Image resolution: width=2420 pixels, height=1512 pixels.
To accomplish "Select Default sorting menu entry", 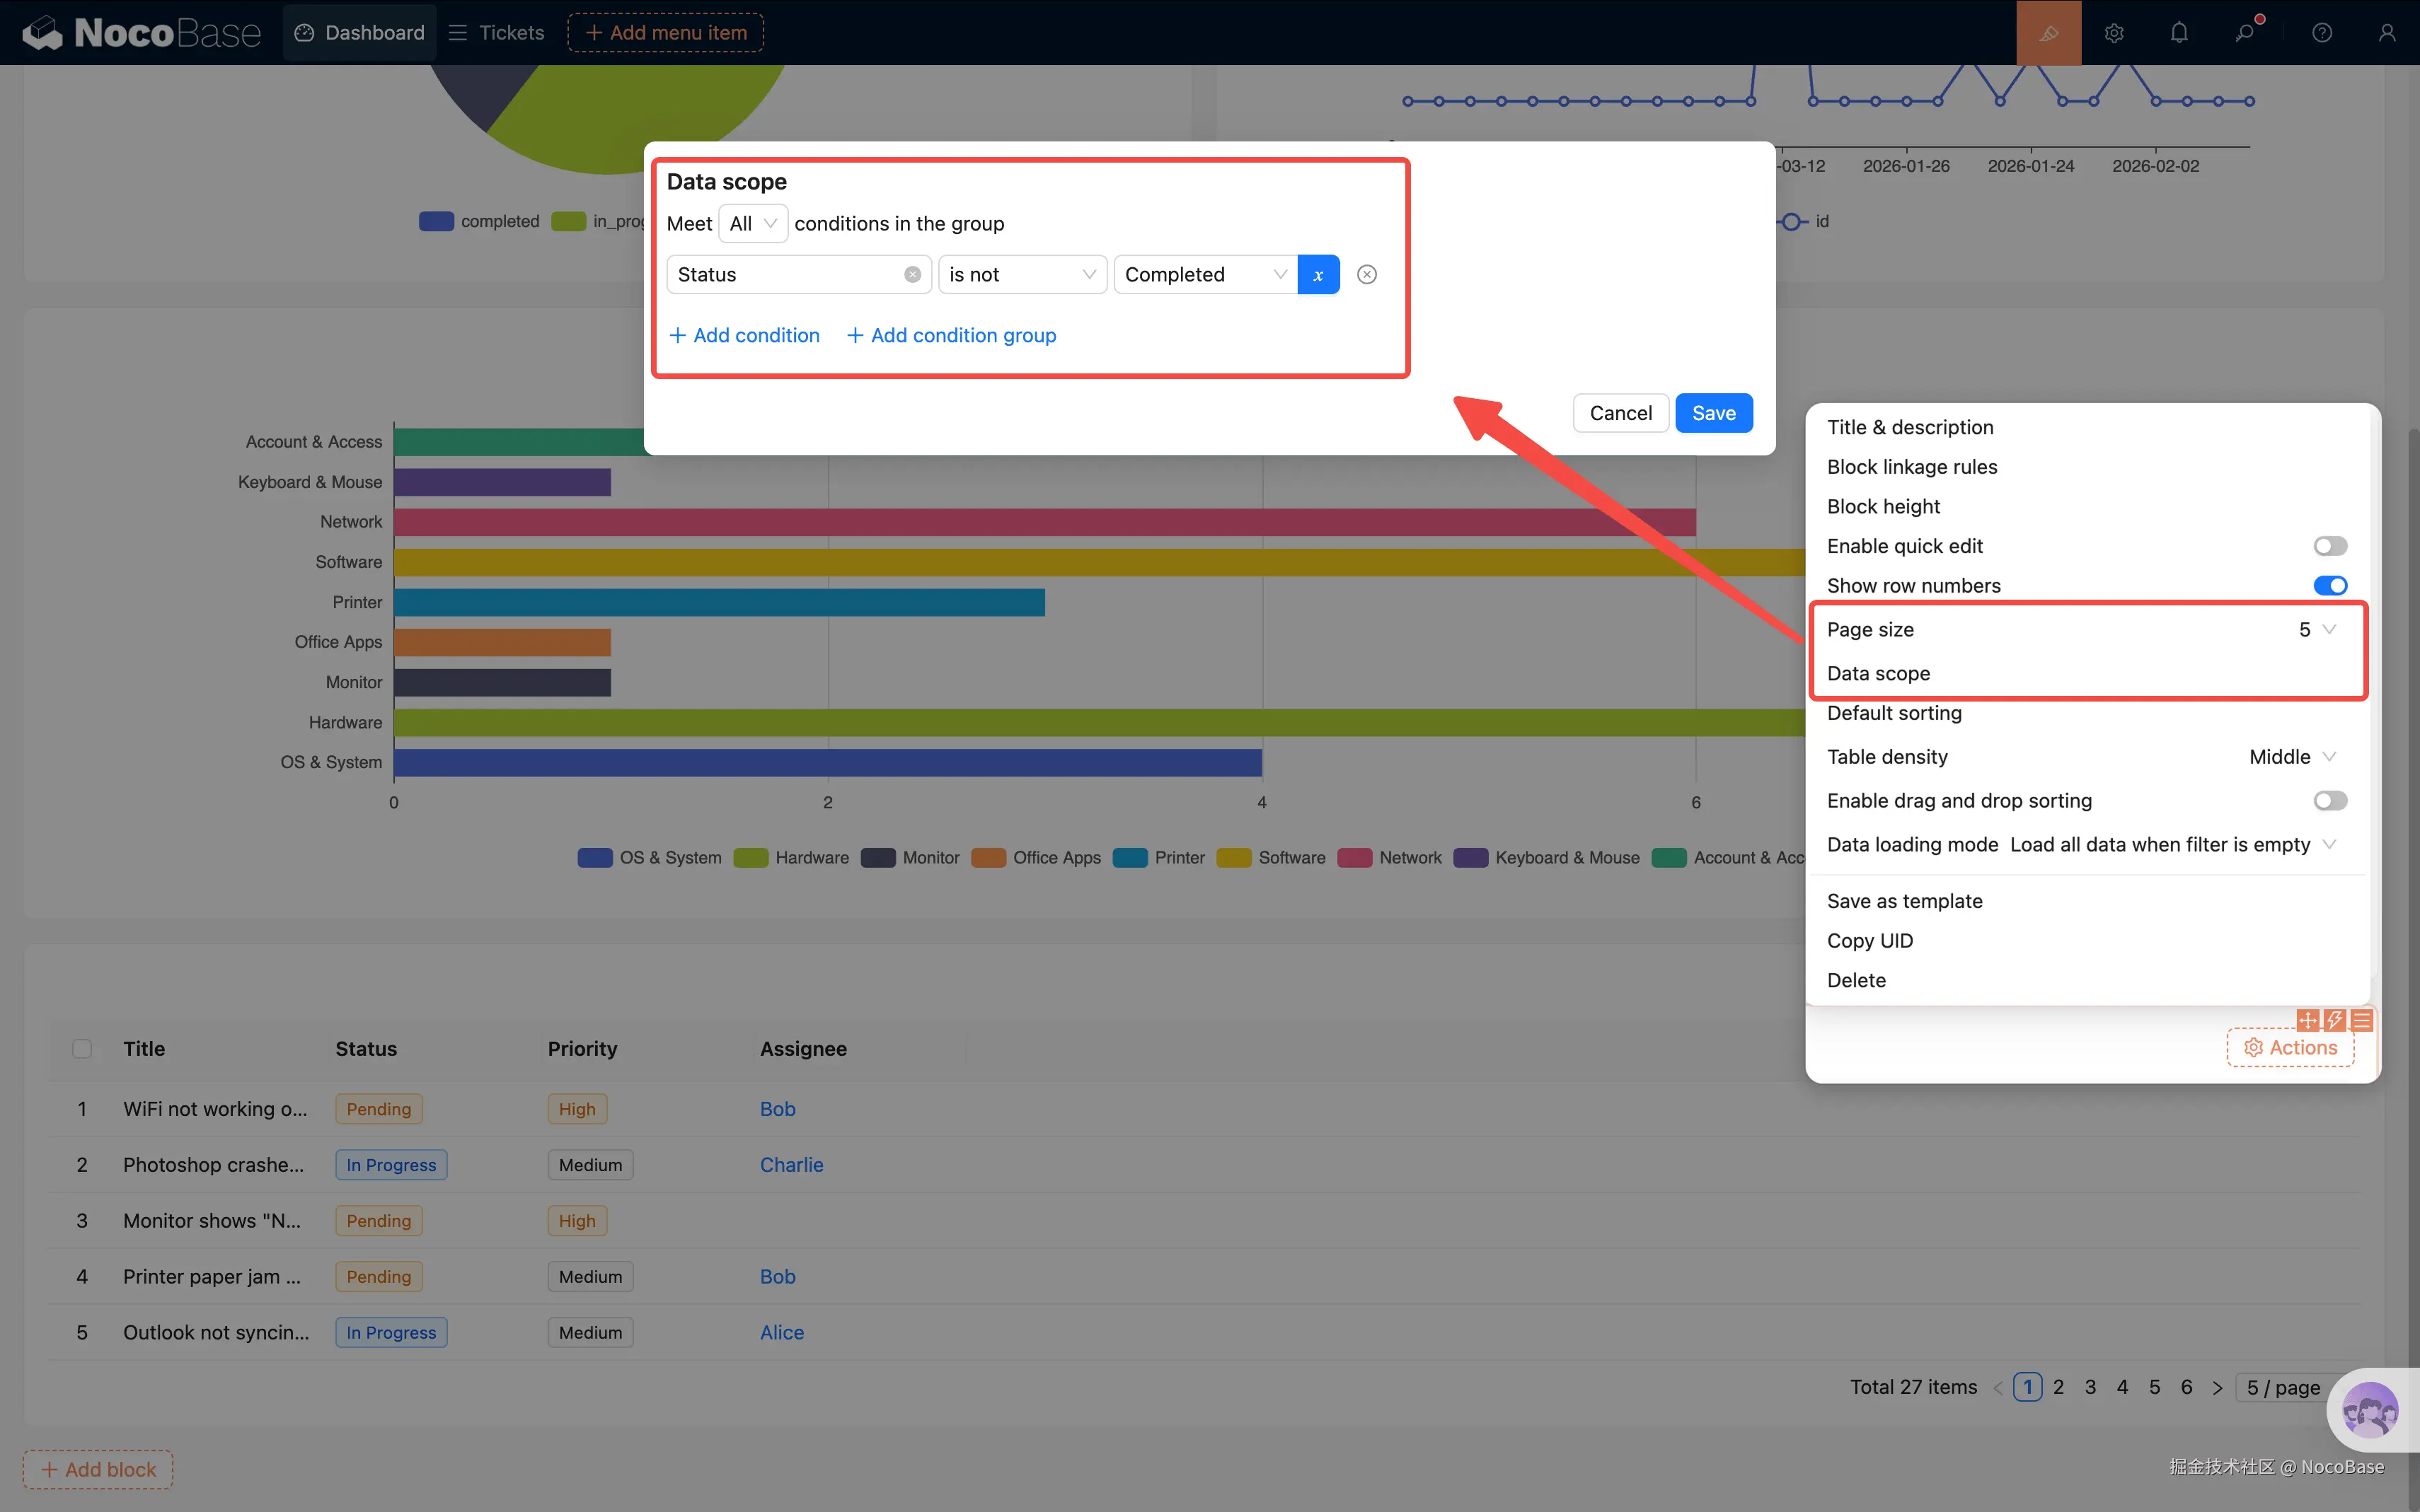I will (1894, 713).
